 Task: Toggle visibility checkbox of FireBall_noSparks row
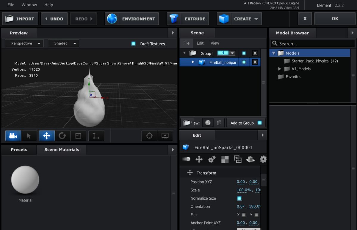pyautogui.click(x=244, y=62)
